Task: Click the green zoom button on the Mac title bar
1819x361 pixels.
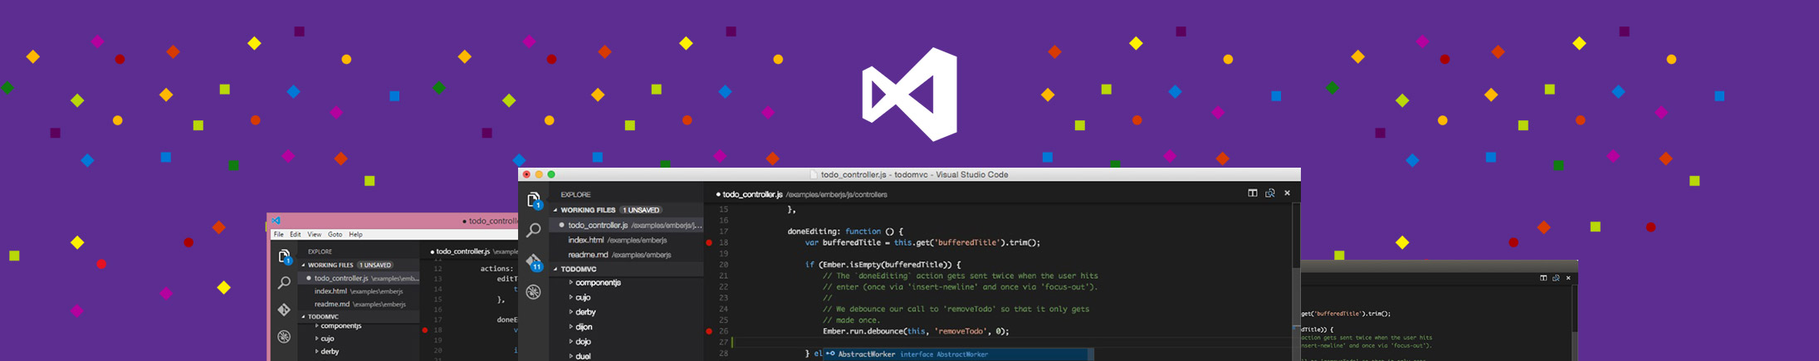Action: [x=551, y=174]
